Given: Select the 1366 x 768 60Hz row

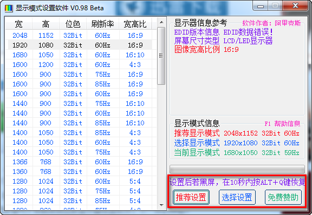Looking at the screenshot, I should click(x=79, y=162).
